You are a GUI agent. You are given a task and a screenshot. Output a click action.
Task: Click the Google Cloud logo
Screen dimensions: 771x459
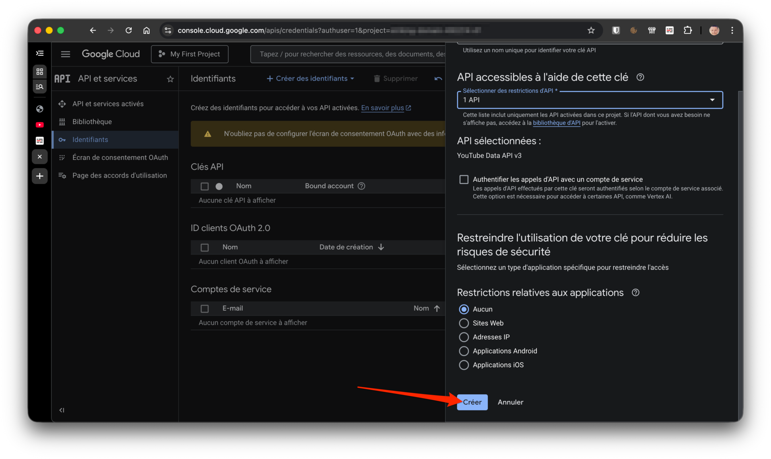point(111,54)
